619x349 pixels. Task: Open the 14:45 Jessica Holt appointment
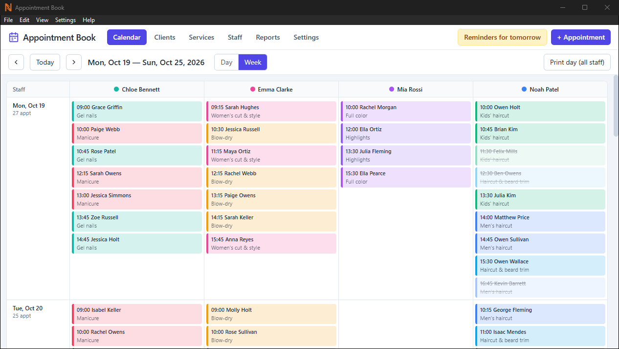click(x=137, y=243)
